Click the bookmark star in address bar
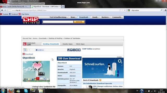The height and width of the screenshot is (93, 167). click(120, 10)
